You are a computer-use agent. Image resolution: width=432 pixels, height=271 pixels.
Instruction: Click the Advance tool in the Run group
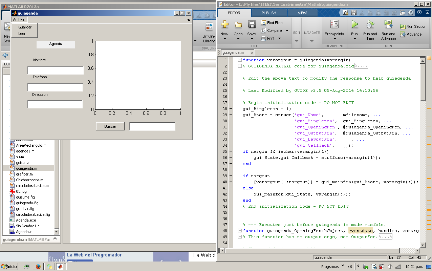click(411, 34)
